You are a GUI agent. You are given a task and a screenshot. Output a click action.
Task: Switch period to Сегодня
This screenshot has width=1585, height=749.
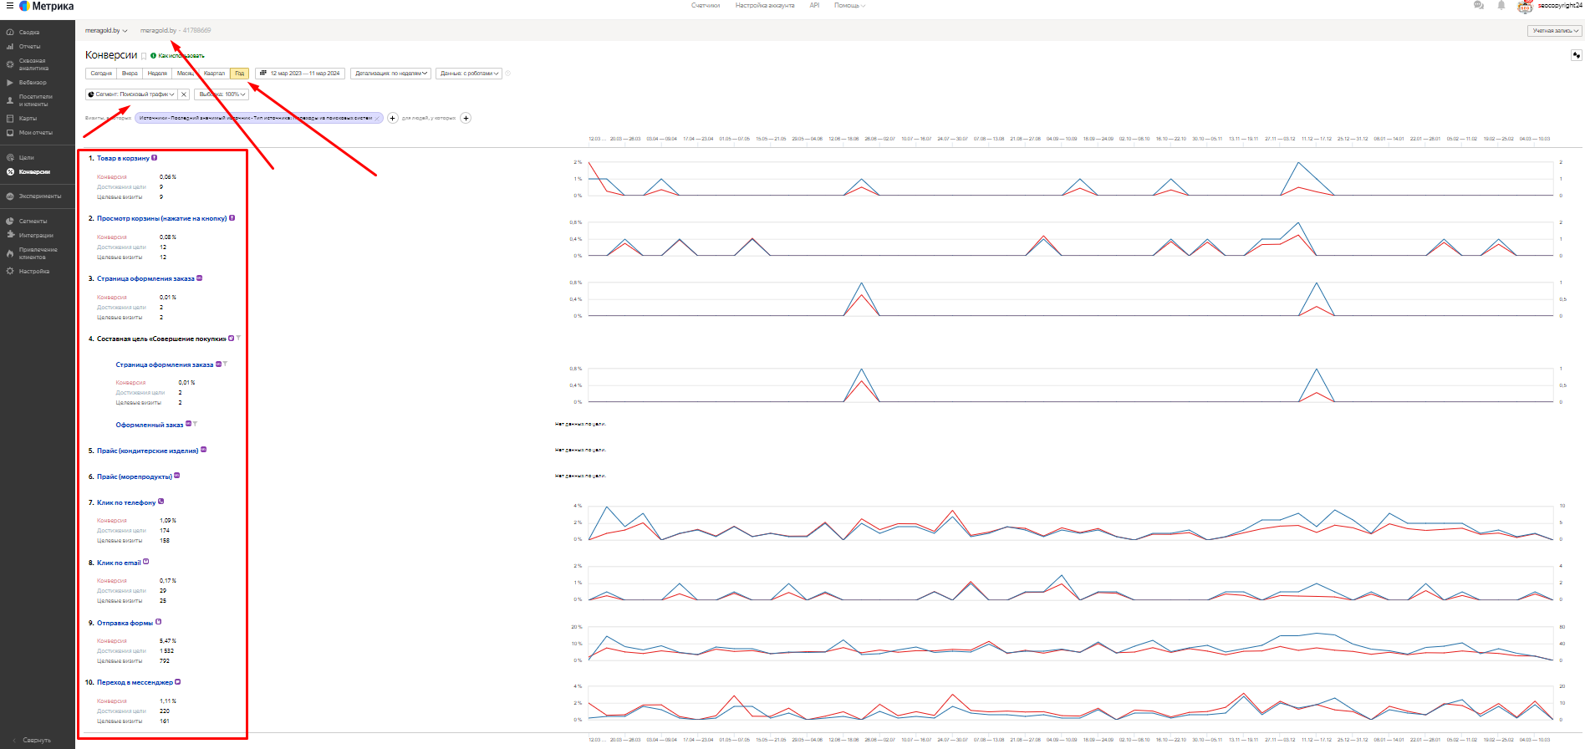tap(101, 73)
